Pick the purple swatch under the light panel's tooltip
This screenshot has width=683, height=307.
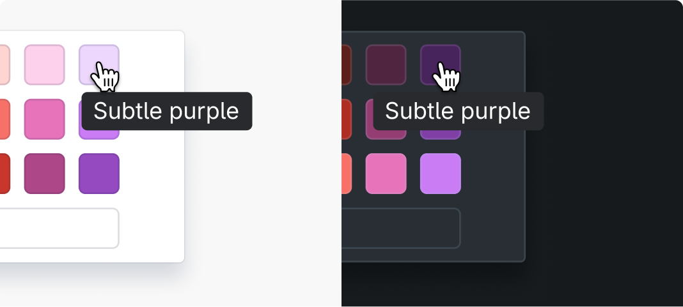tap(99, 134)
